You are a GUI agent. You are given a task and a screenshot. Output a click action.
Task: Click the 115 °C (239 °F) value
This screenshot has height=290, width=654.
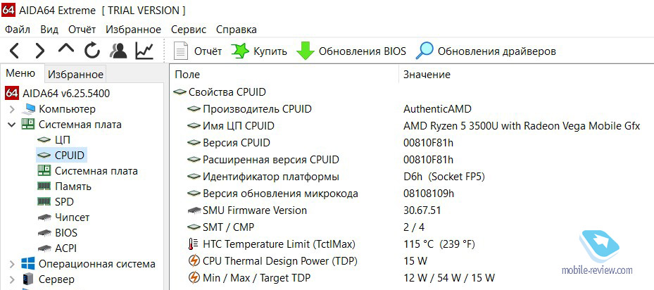[x=439, y=244]
